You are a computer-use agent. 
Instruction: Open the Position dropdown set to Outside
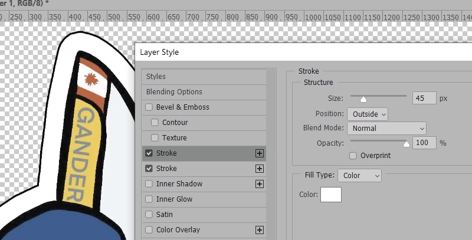tap(367, 114)
